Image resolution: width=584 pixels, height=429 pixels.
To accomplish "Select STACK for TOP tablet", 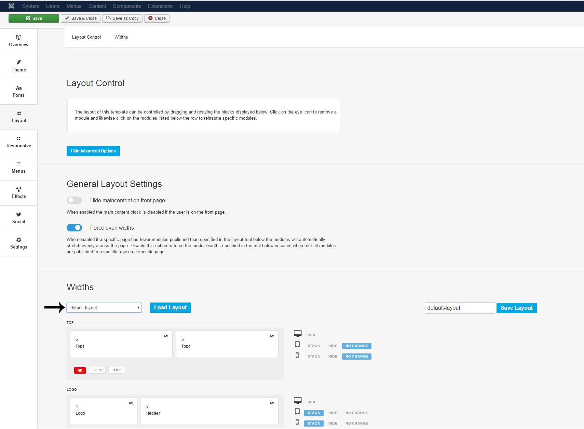I will (x=314, y=346).
